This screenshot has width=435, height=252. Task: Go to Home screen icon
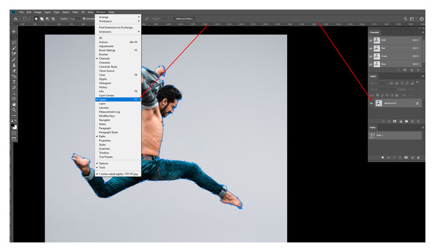click(15, 19)
